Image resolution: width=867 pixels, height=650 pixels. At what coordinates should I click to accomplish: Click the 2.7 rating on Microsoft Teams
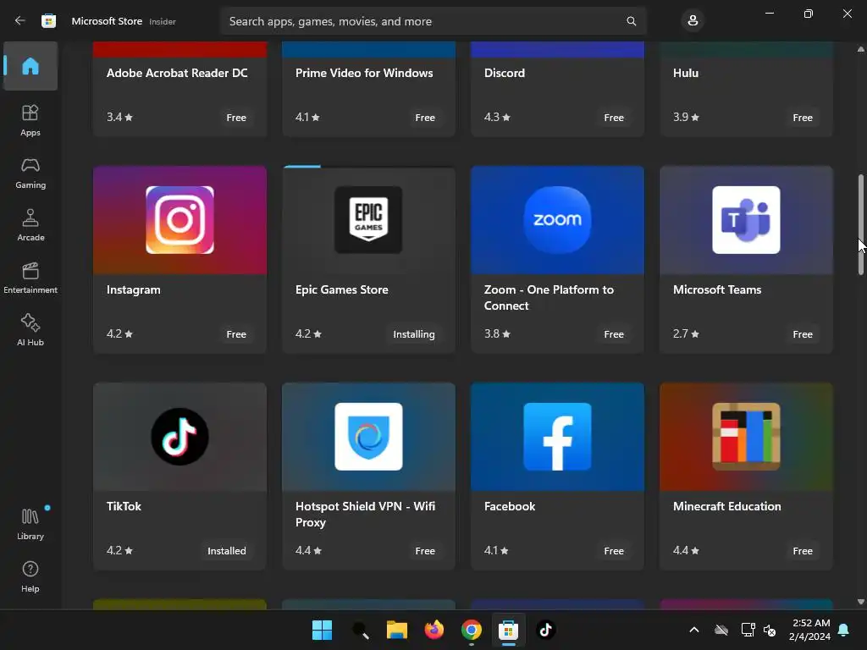click(x=686, y=333)
